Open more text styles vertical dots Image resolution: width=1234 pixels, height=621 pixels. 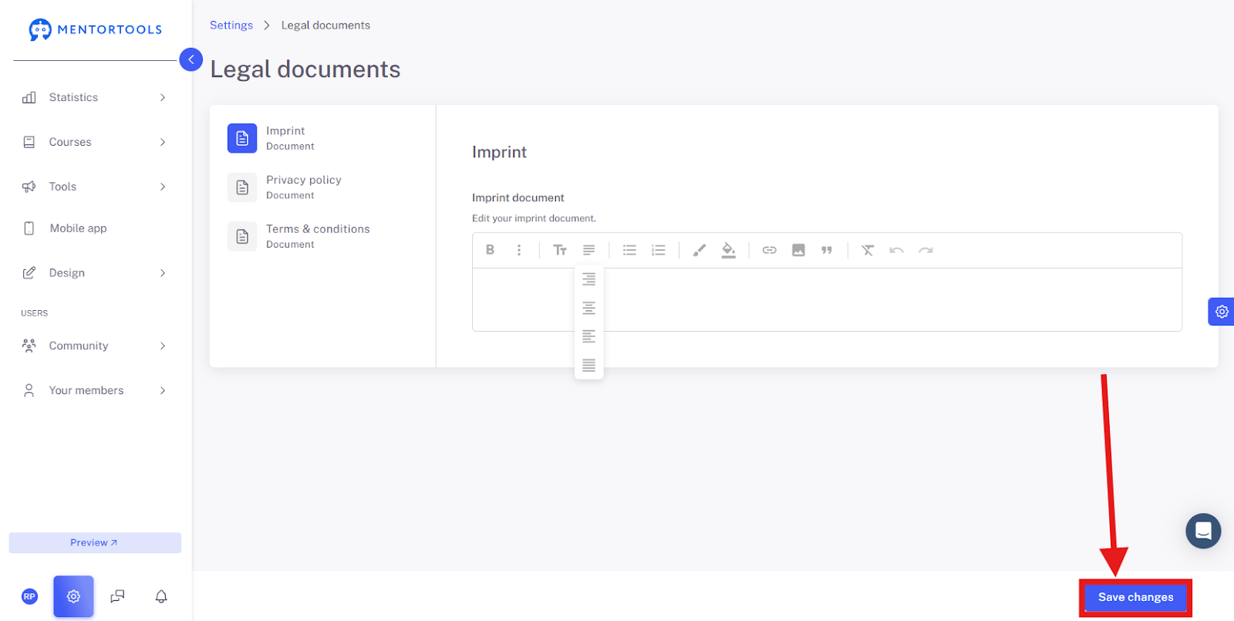[519, 250]
